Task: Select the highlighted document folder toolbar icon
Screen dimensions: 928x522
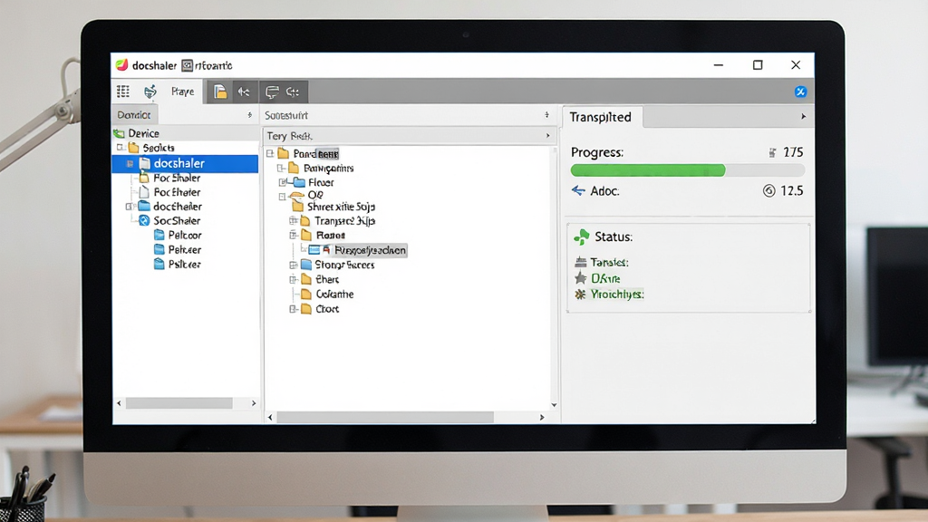Action: 220,92
